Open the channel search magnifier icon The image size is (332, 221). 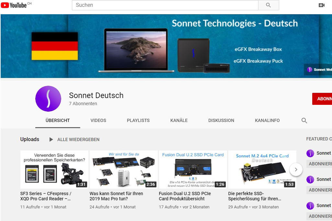click(x=304, y=121)
